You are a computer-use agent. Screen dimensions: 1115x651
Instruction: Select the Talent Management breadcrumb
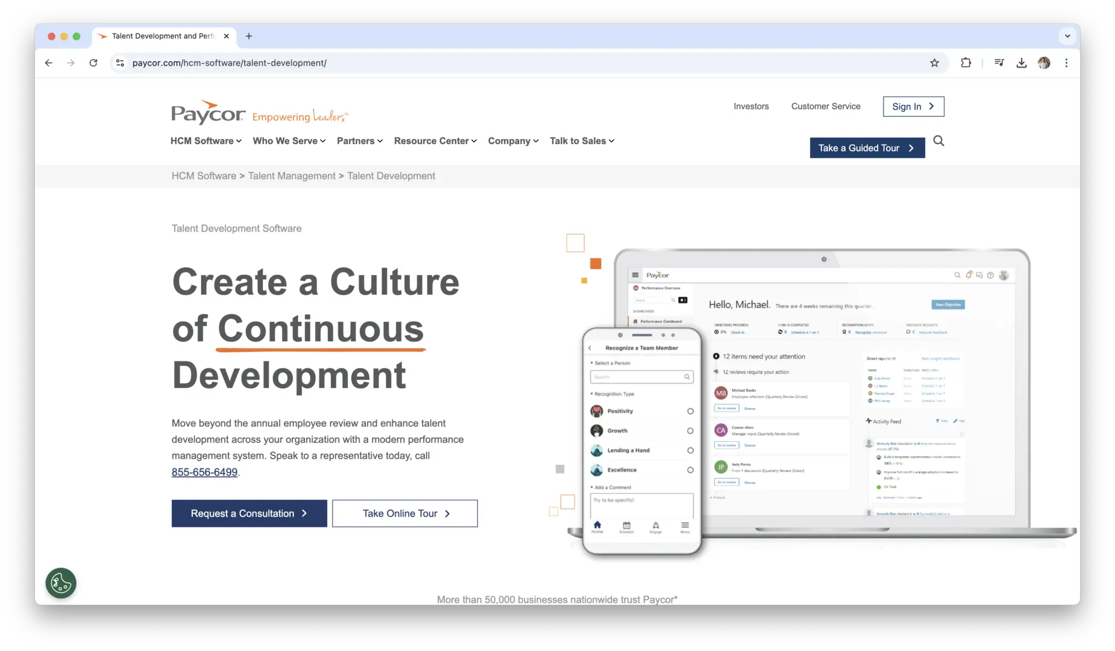pyautogui.click(x=292, y=176)
